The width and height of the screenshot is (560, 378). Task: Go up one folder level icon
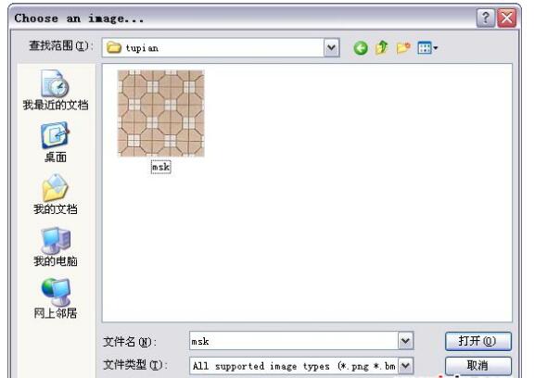381,48
